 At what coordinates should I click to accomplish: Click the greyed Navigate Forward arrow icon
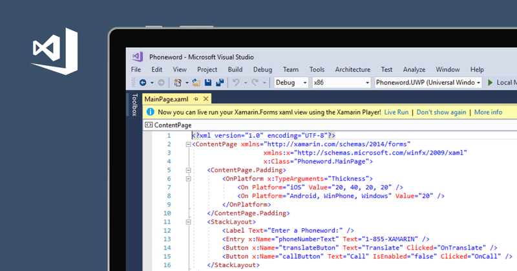tap(161, 83)
